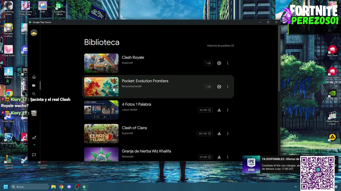This screenshot has height=191, width=341.
Task: Open Fortnite desktop shortcut
Action: point(8,73)
